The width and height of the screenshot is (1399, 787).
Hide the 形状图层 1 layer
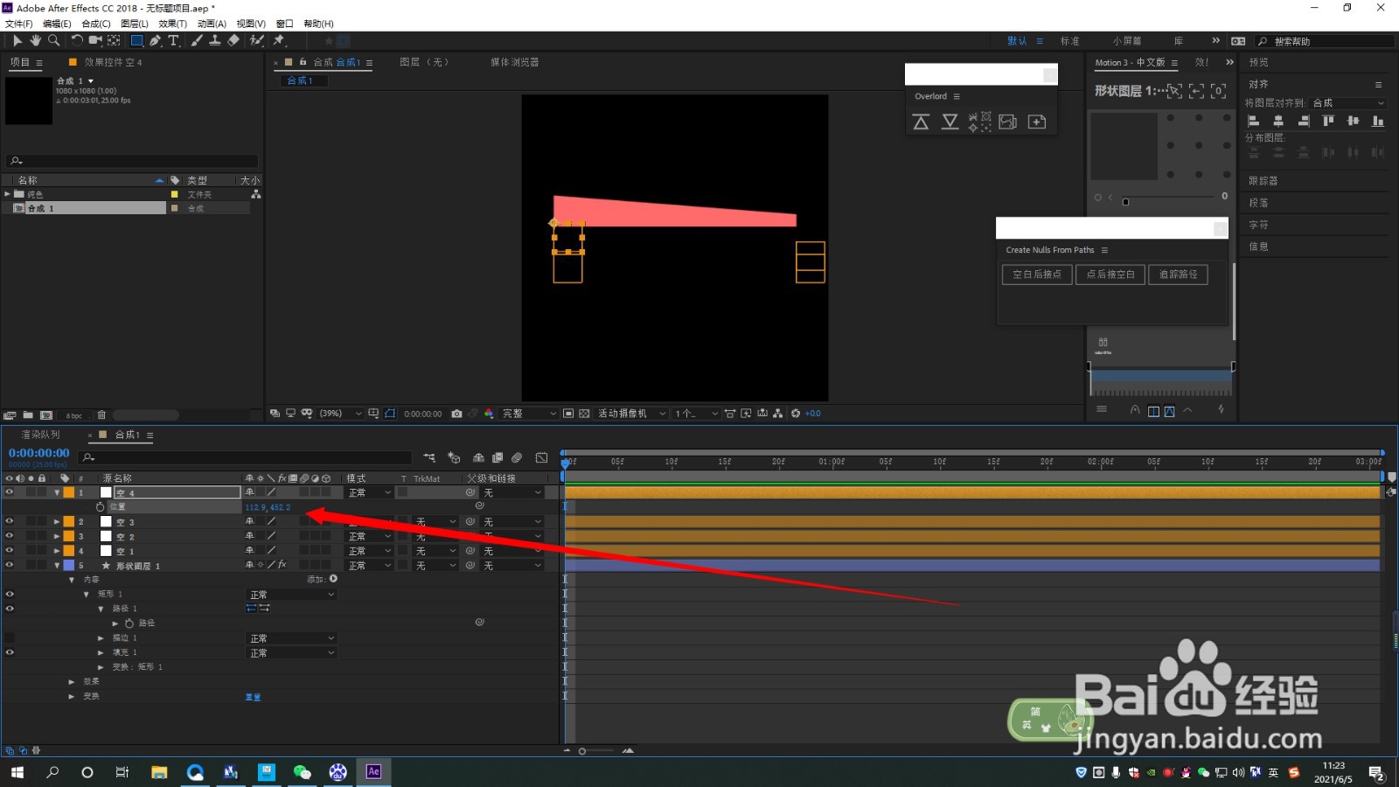(x=10, y=566)
